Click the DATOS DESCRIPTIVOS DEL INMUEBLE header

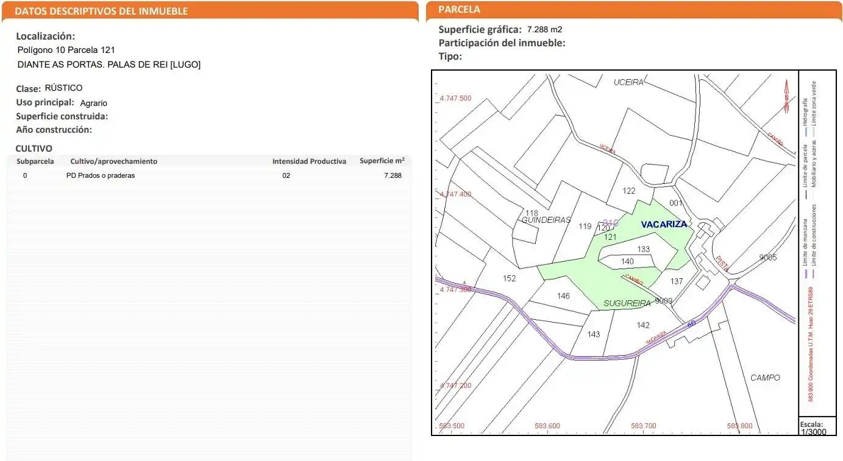(101, 11)
